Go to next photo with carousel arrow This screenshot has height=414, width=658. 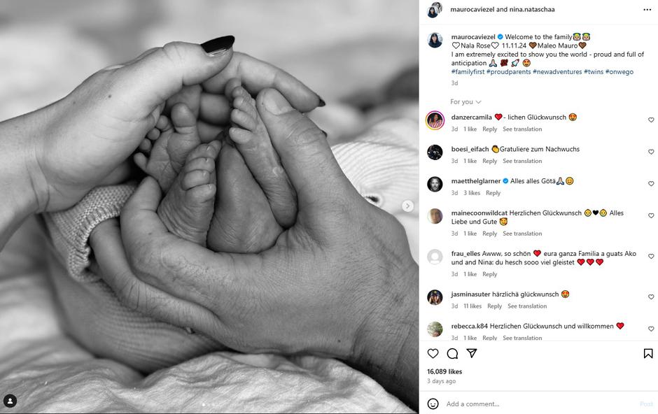tap(407, 206)
